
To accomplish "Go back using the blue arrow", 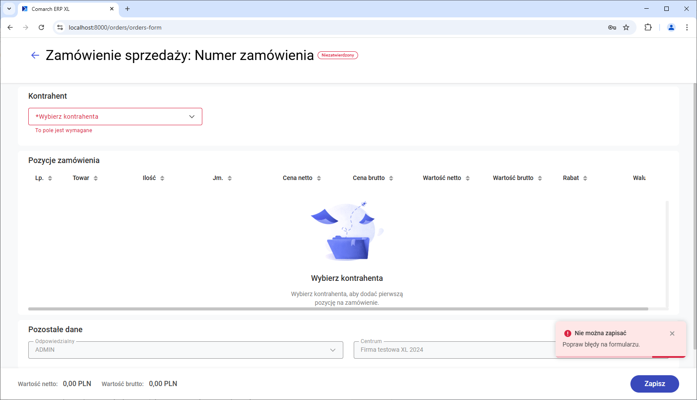I will click(x=35, y=55).
